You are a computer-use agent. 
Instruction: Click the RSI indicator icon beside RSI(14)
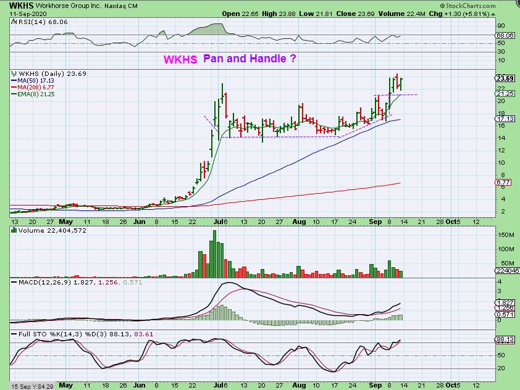pos(14,22)
